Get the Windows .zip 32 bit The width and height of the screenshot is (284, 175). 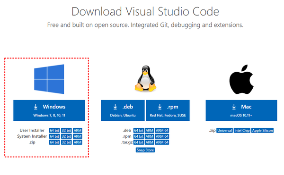coord(66,142)
